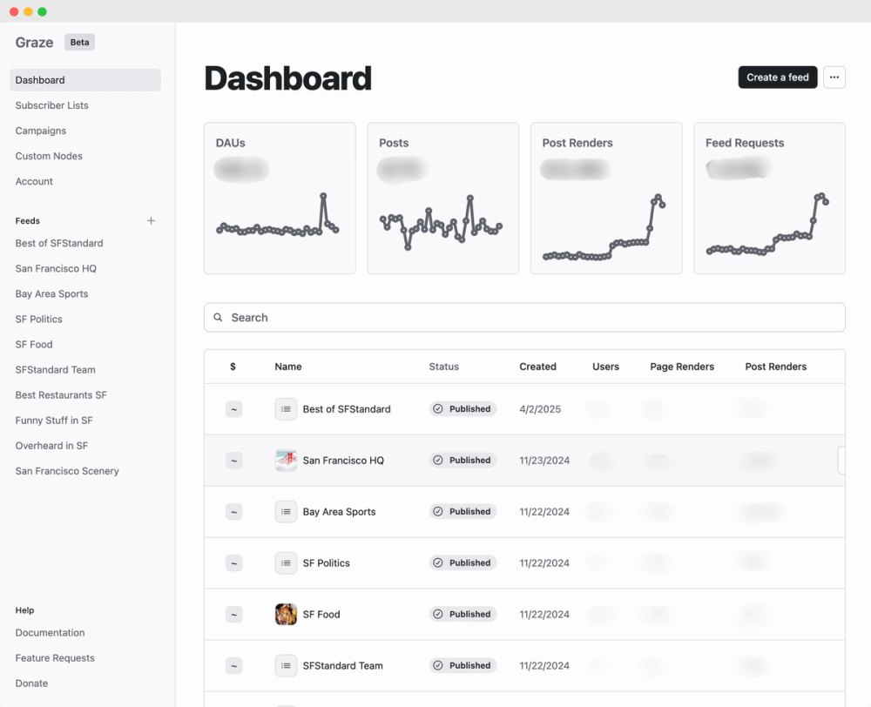This screenshot has width=871, height=707.
Task: Select San Francisco HQ feed in sidebar
Action: (x=56, y=268)
